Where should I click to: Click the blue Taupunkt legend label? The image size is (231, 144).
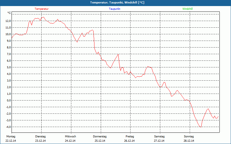coord(115,9)
